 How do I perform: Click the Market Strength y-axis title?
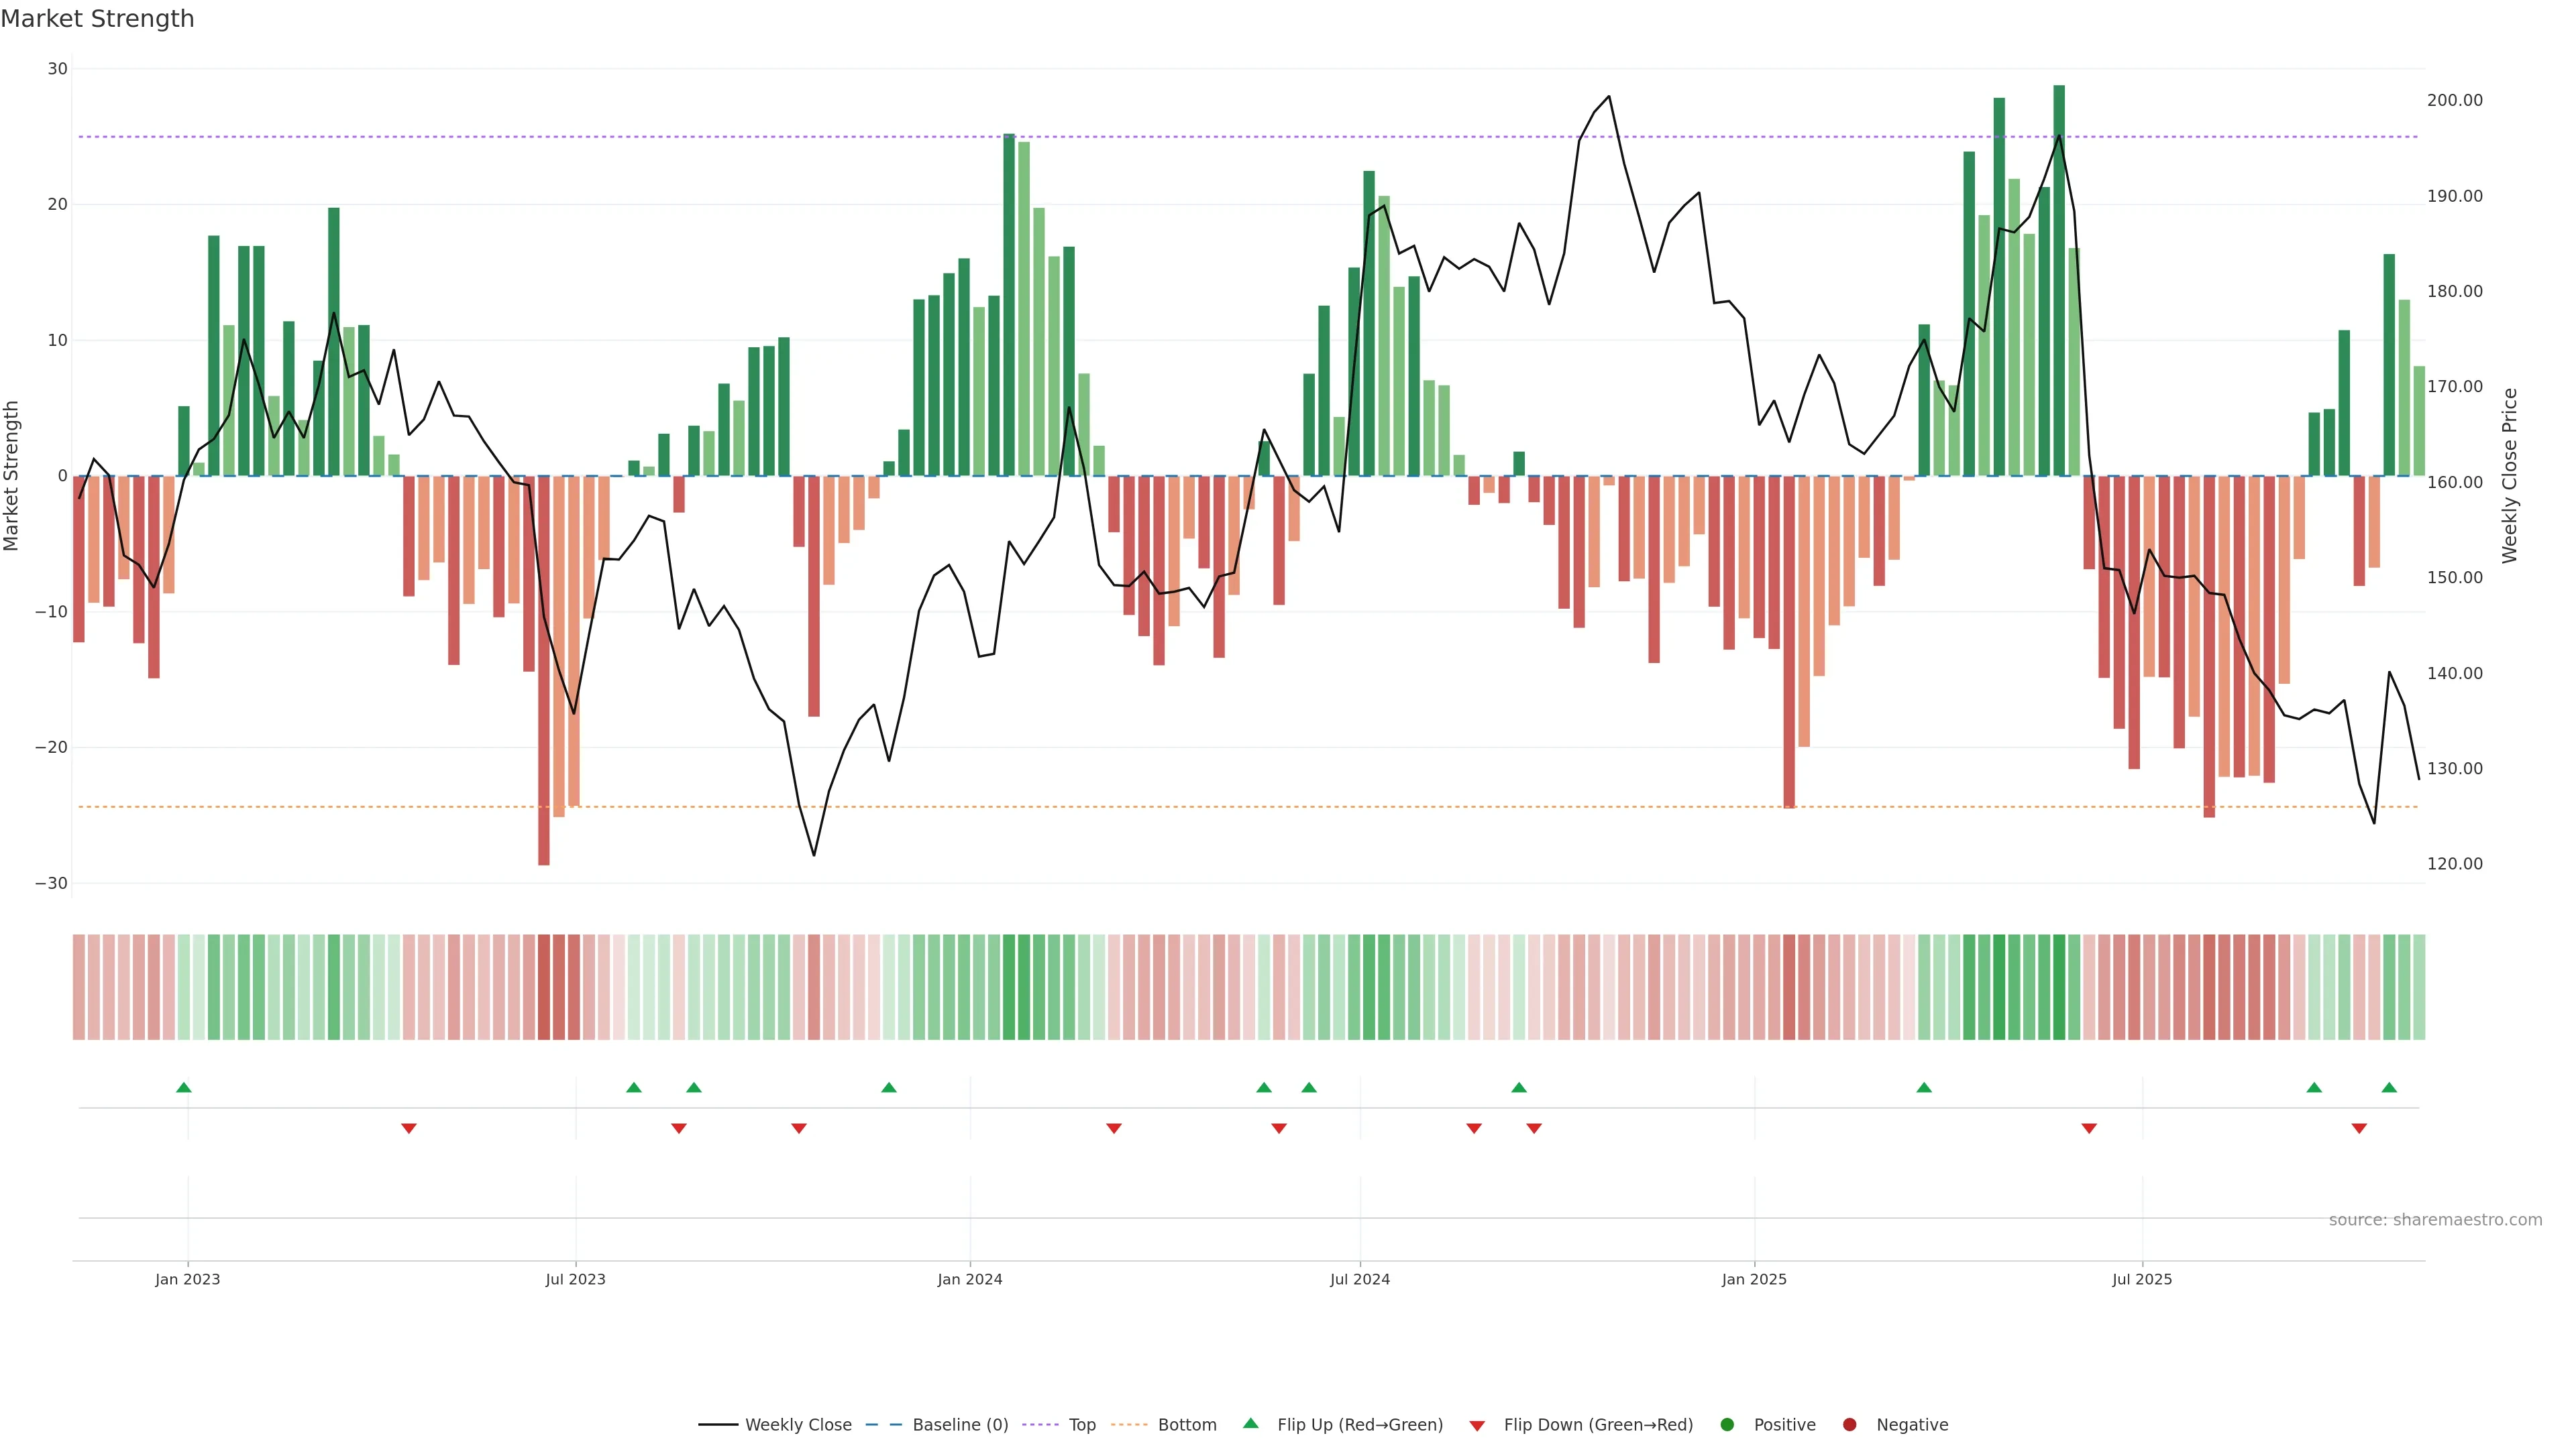point(12,476)
